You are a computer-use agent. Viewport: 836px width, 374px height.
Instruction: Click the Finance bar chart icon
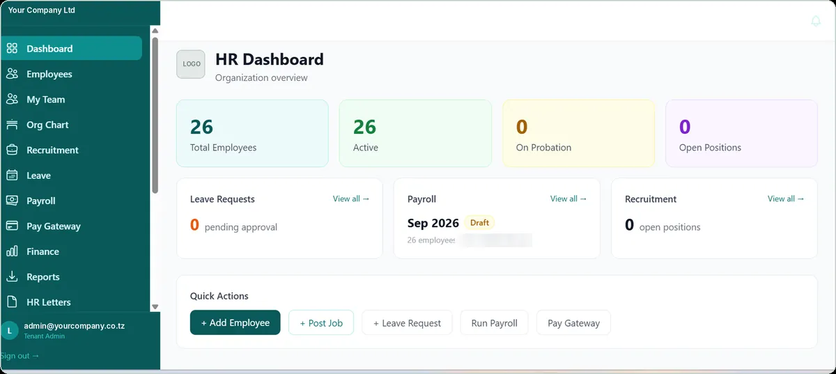pyautogui.click(x=12, y=251)
